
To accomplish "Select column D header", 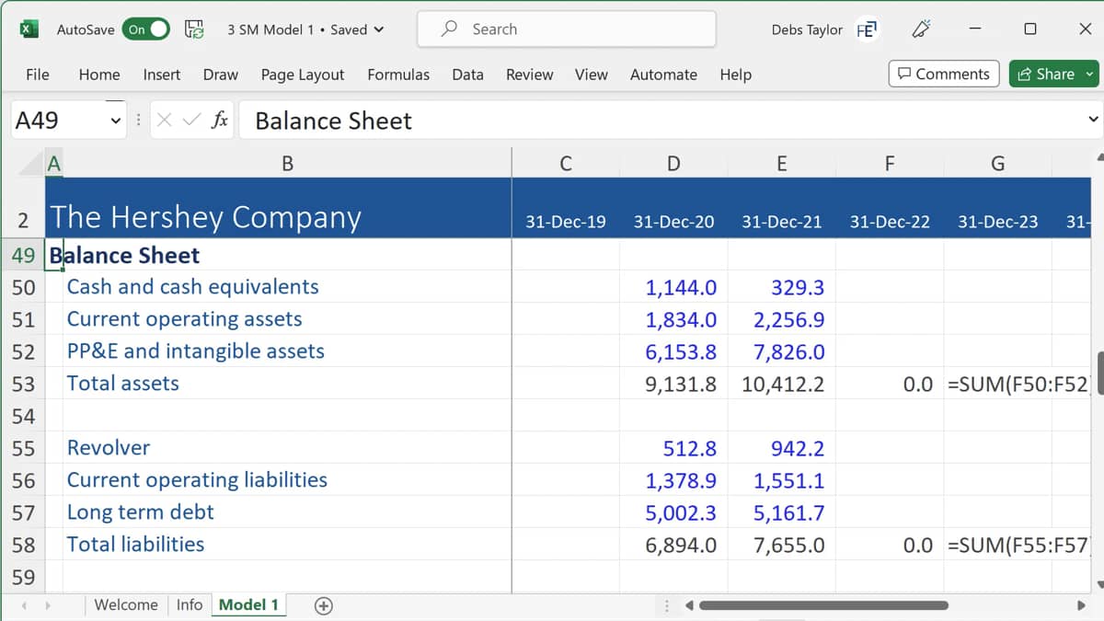I will (x=673, y=164).
